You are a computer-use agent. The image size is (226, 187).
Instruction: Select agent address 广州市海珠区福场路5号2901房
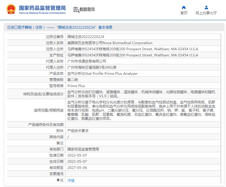tap(92, 67)
